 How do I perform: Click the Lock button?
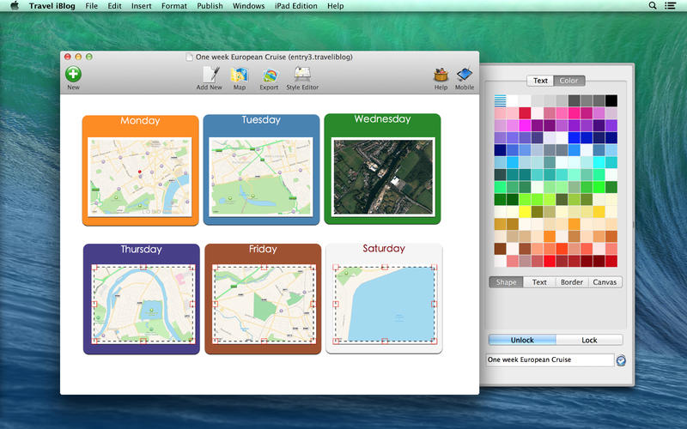[x=589, y=340]
